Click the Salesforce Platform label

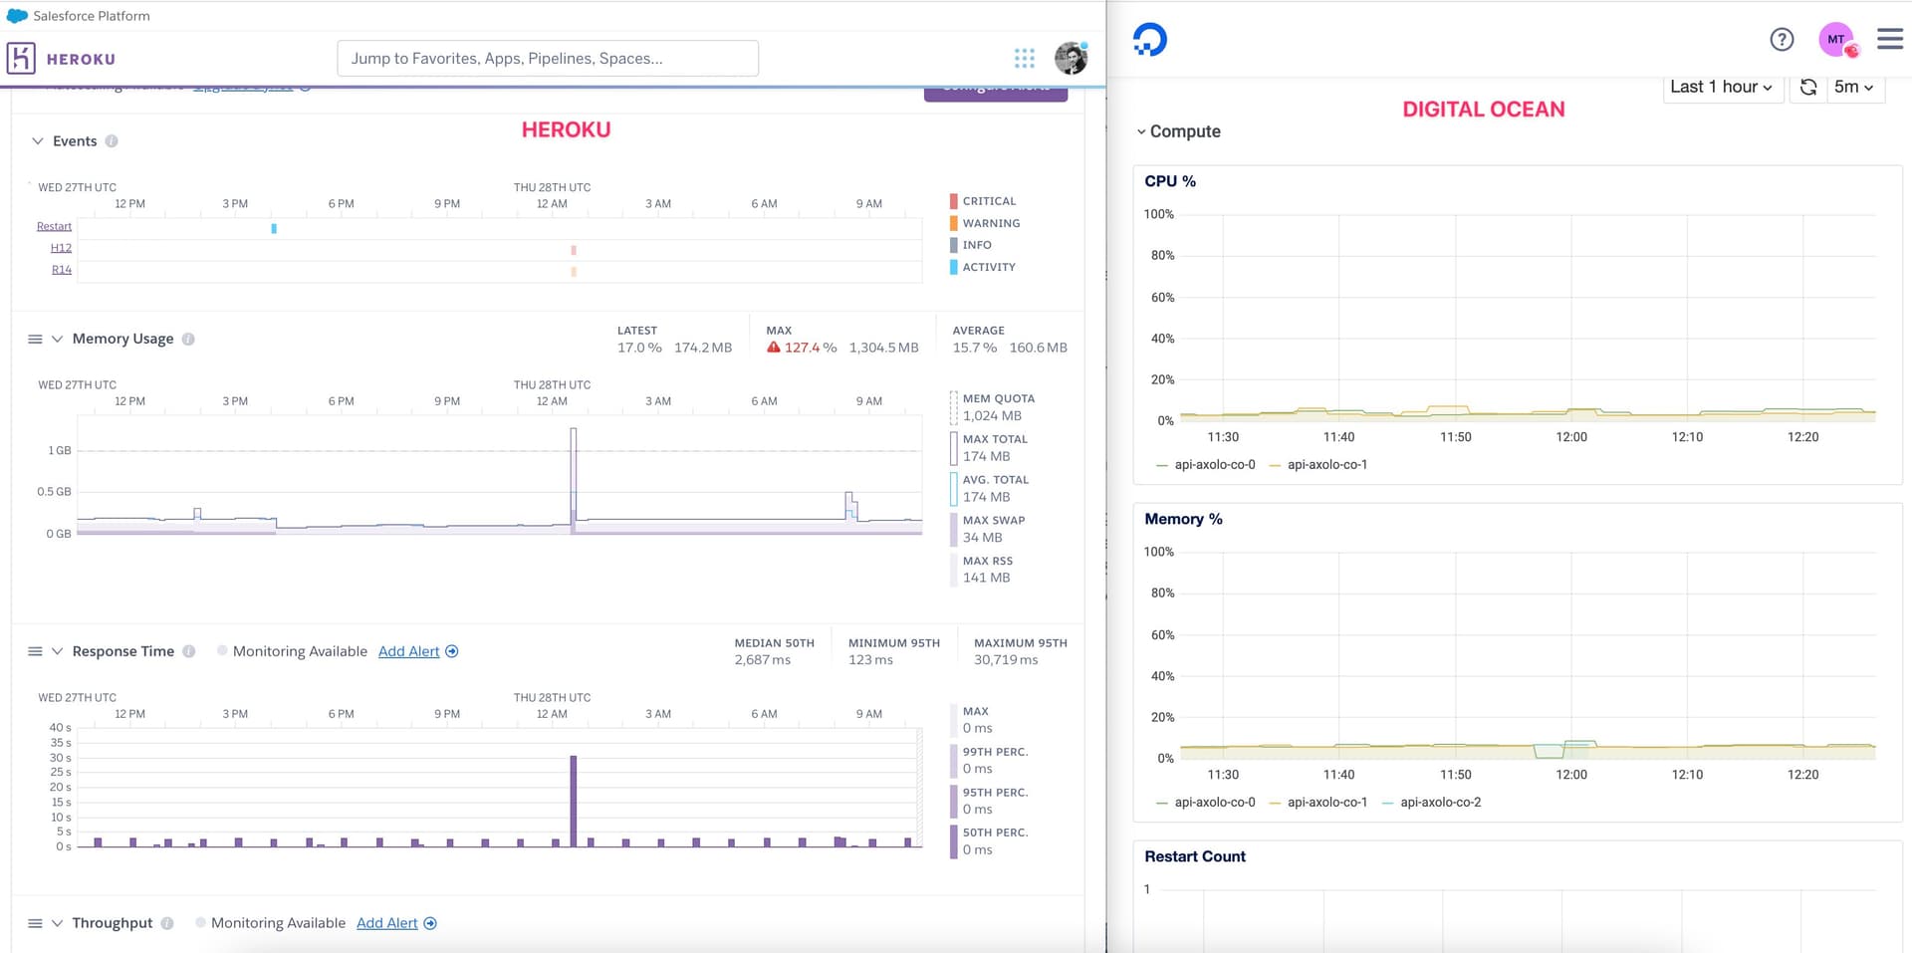pos(92,16)
